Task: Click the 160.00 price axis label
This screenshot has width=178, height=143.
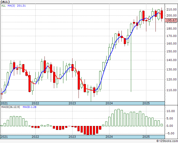Action: pos(171,43)
